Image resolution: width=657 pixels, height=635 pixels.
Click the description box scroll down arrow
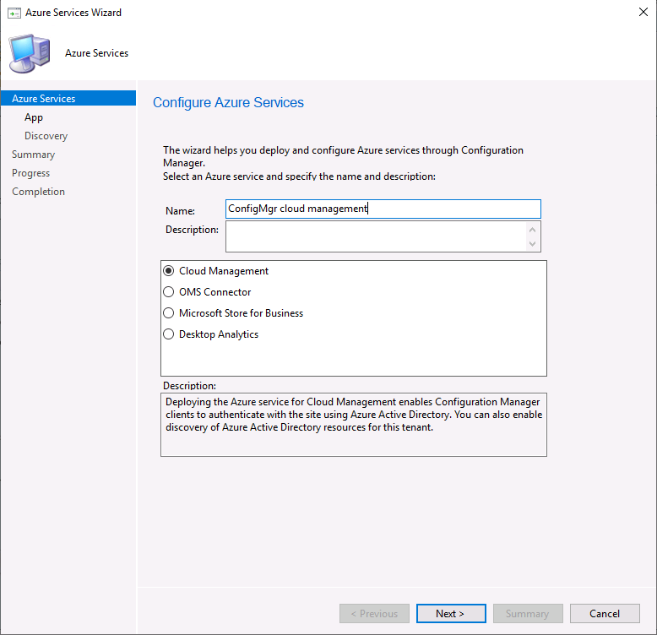[x=532, y=244]
